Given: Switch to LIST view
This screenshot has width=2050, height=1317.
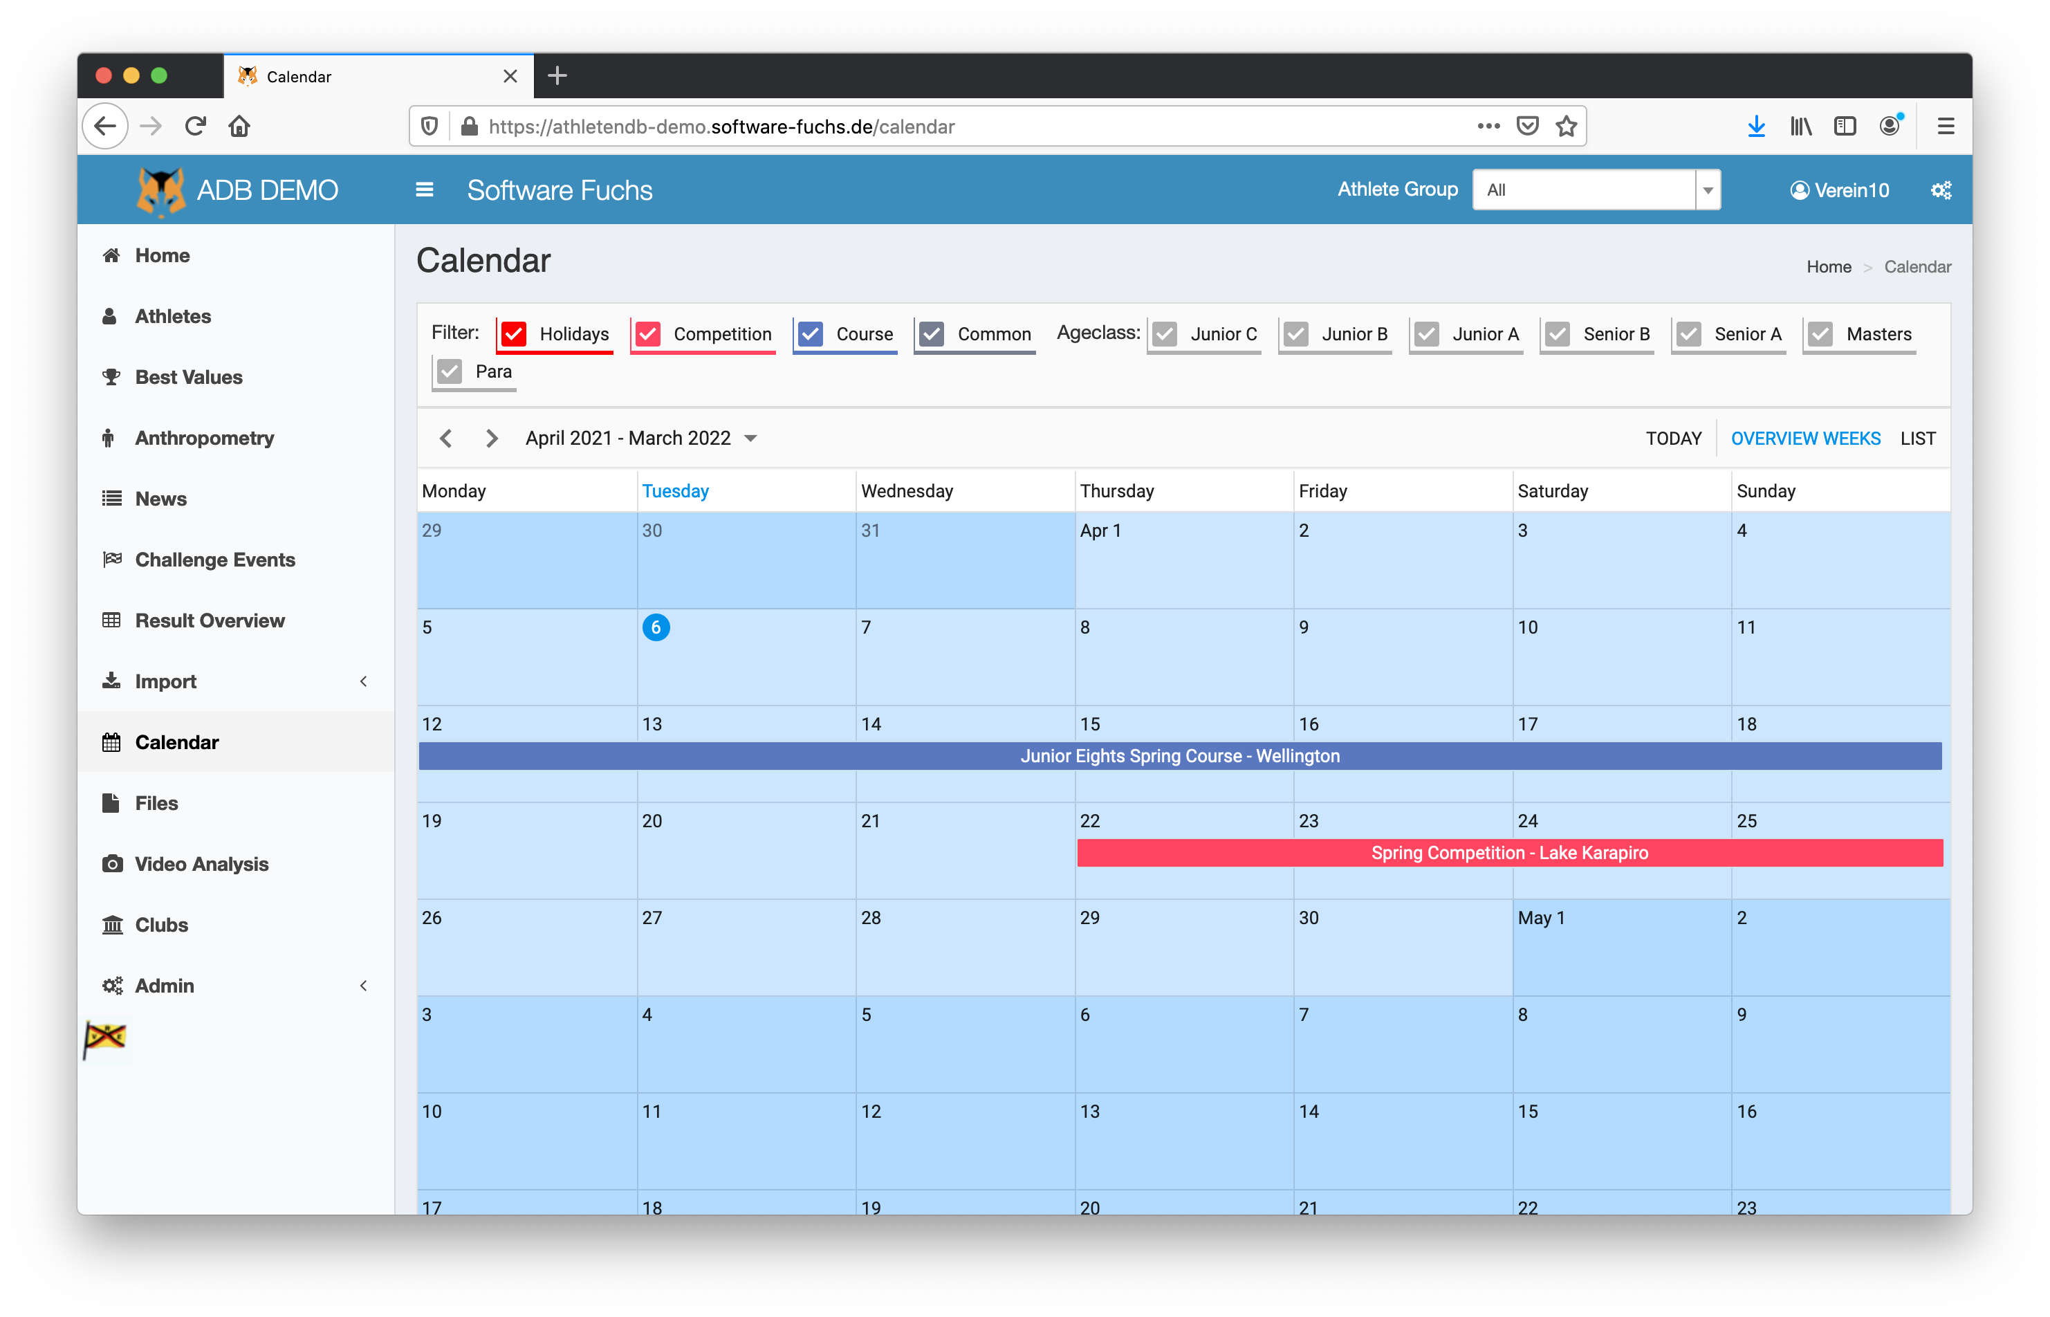Looking at the screenshot, I should point(1917,438).
